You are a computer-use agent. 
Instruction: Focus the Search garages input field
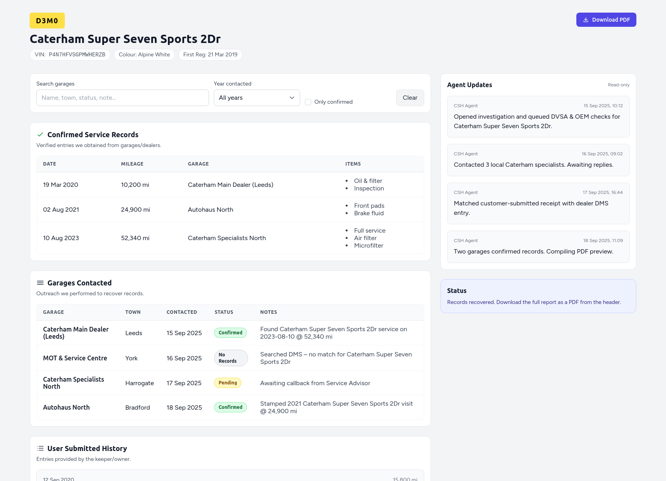[122, 98]
